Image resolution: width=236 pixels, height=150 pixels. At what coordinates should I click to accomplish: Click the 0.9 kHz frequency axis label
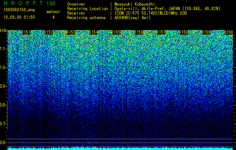(x=3, y=86)
